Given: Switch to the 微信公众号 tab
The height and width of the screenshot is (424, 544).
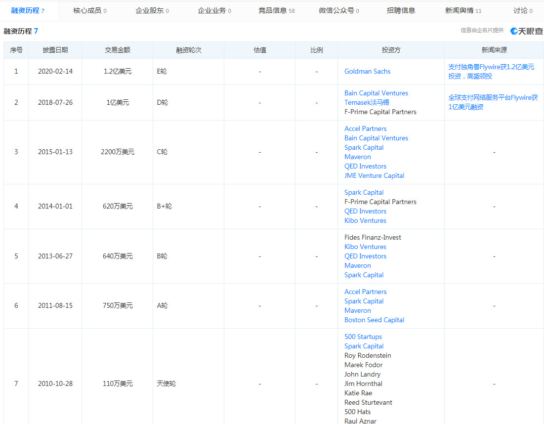Looking at the screenshot, I should [338, 11].
